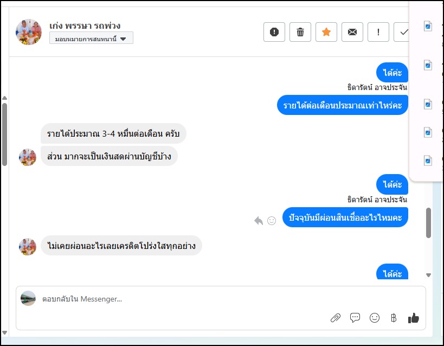Open the contact's profile picture in header
The height and width of the screenshot is (346, 444).
29,32
